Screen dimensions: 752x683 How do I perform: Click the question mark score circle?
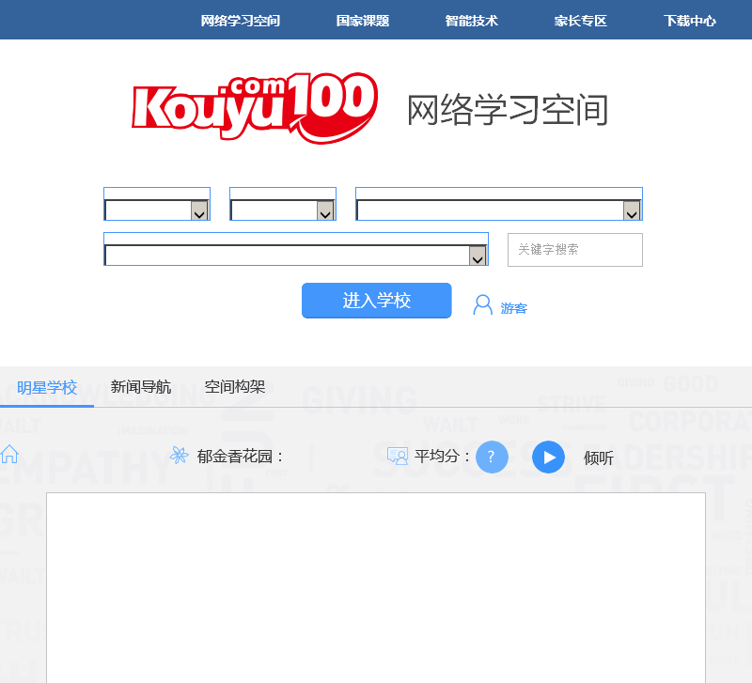pos(492,457)
